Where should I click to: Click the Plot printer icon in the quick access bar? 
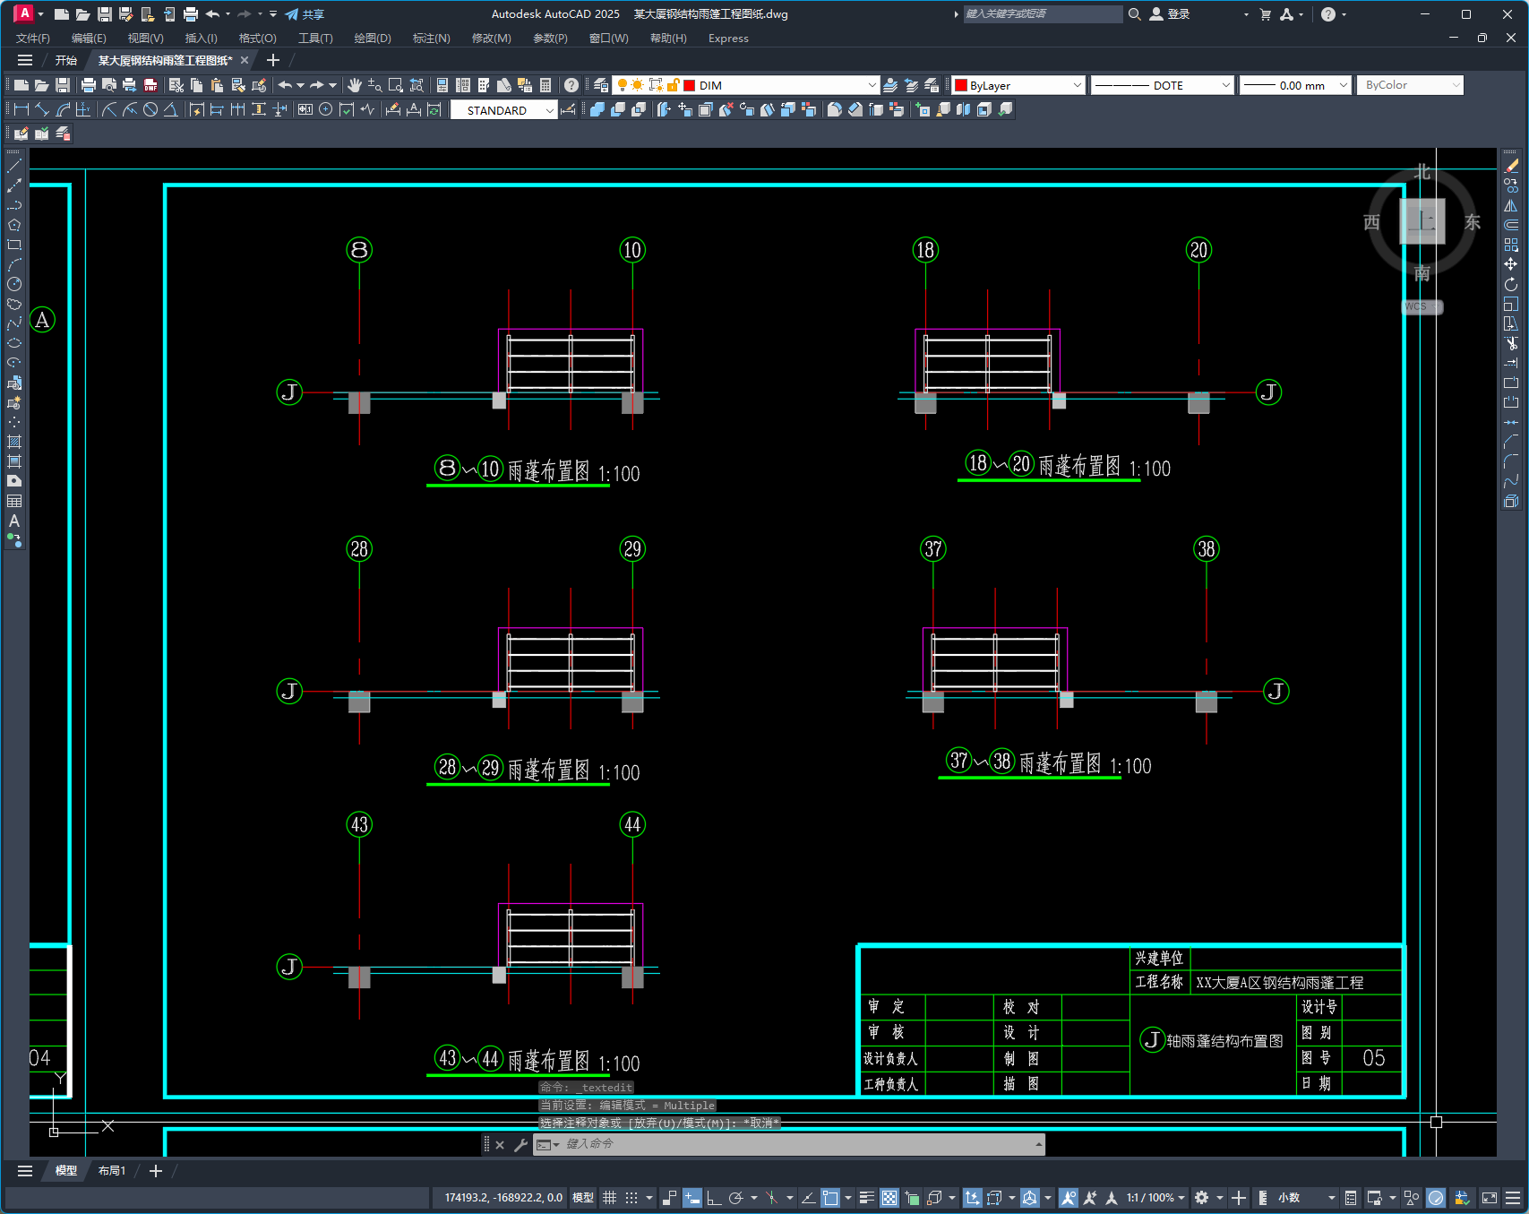(x=191, y=14)
